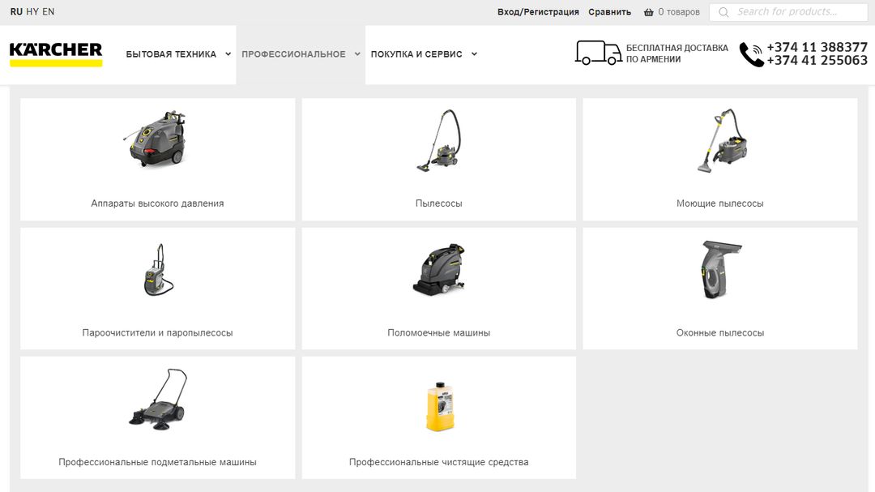Open the Профессиональное menu

(x=293, y=54)
